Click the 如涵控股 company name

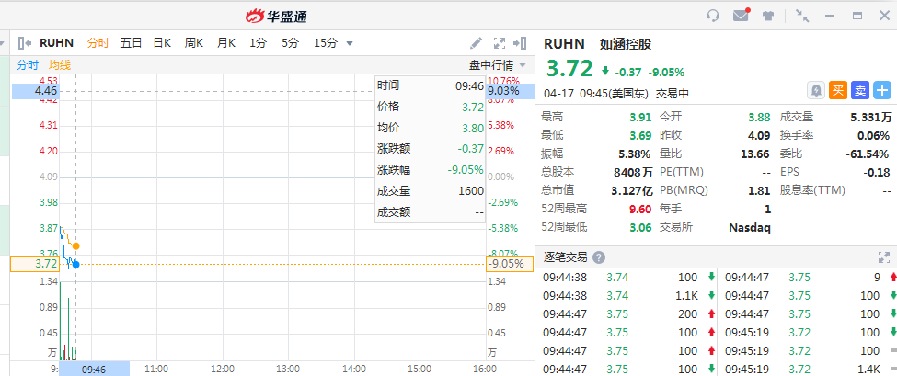click(x=626, y=44)
